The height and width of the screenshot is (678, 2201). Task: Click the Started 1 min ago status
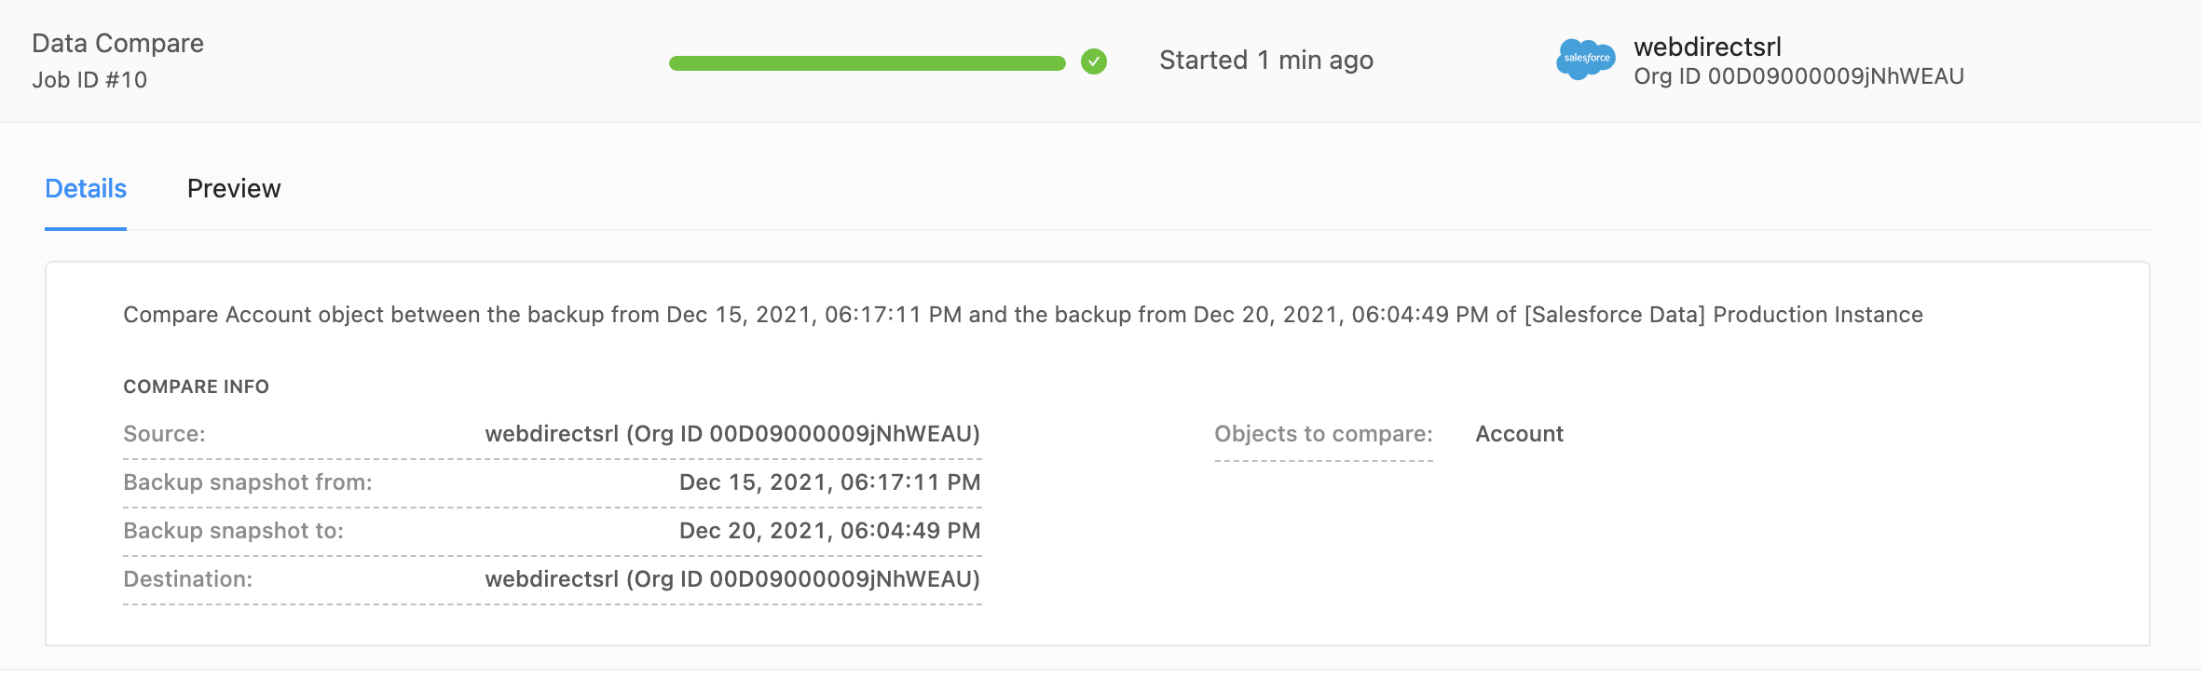1266,61
